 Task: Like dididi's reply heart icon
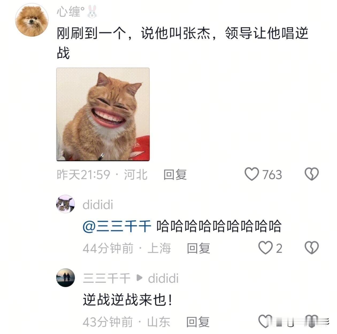tap(265, 248)
